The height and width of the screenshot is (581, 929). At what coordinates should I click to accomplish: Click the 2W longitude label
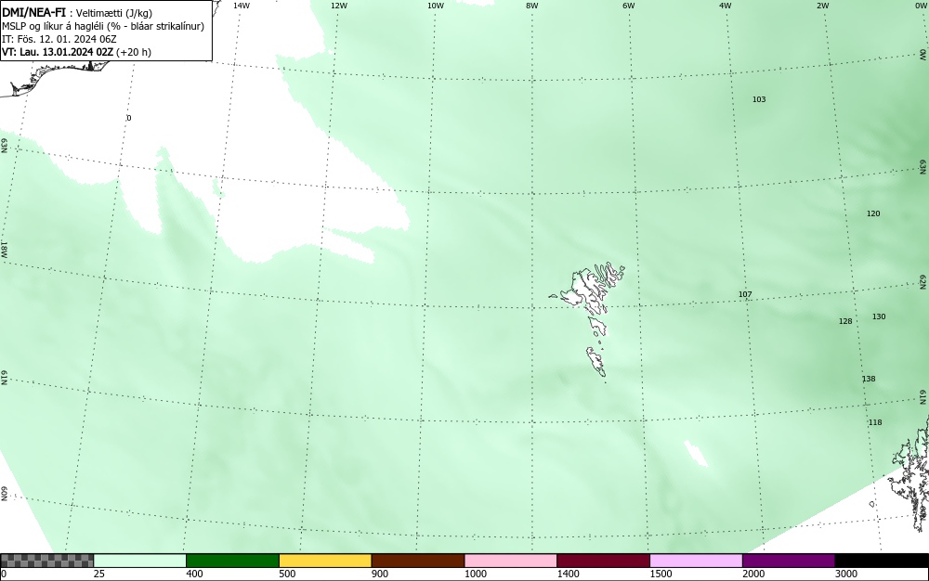(x=822, y=6)
